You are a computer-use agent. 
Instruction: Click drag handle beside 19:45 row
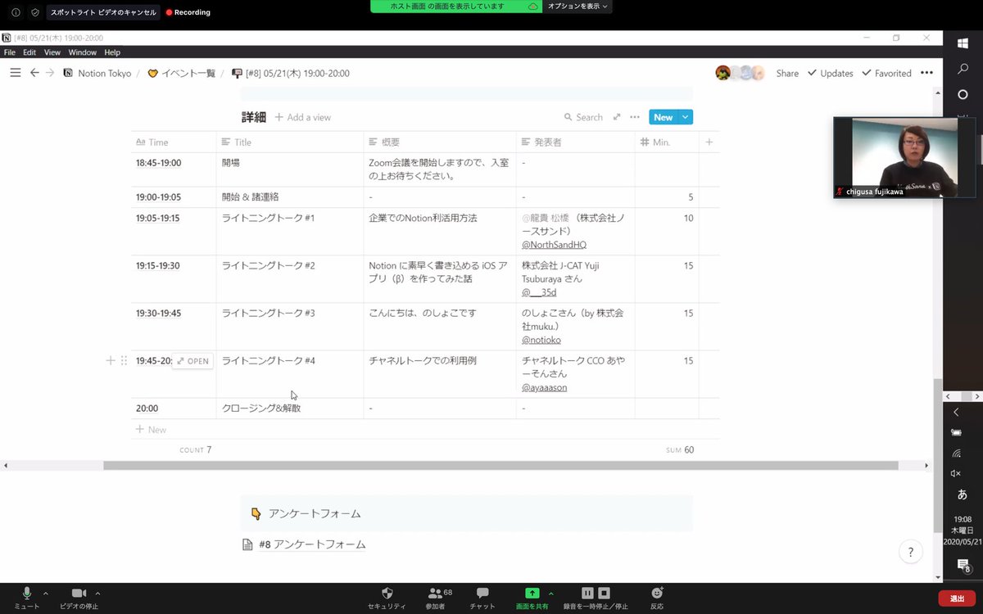tap(124, 360)
